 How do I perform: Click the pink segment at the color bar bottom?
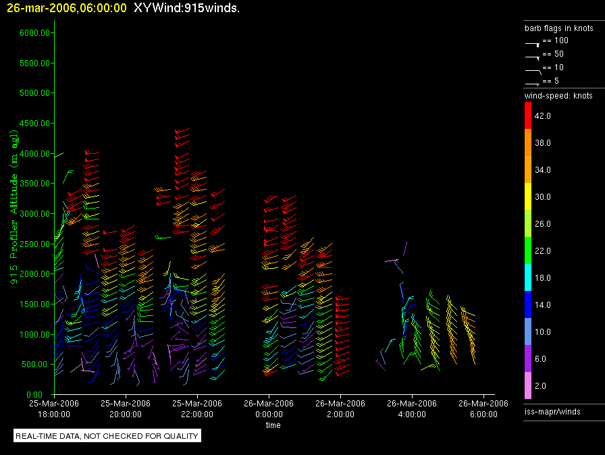(x=529, y=386)
